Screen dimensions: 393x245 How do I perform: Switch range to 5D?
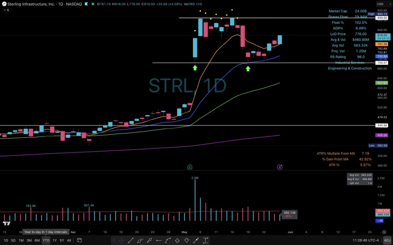13,240
